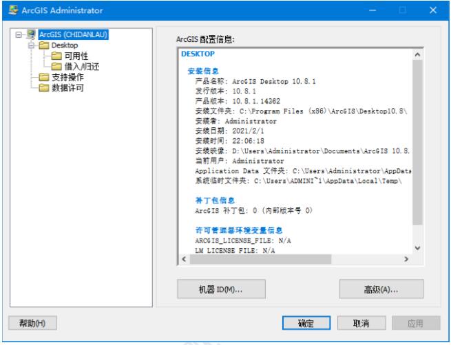Click the 产品版本 10.8.1.14362 line
Screen dimensions: 451x345
(x=238, y=101)
